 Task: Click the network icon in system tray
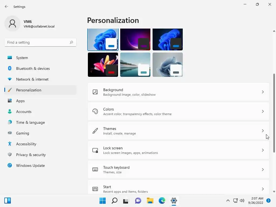coord(235,201)
